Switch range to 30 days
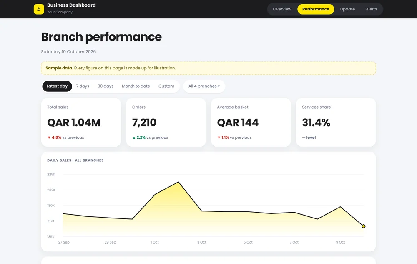Image resolution: width=417 pixels, height=264 pixels. (x=106, y=86)
